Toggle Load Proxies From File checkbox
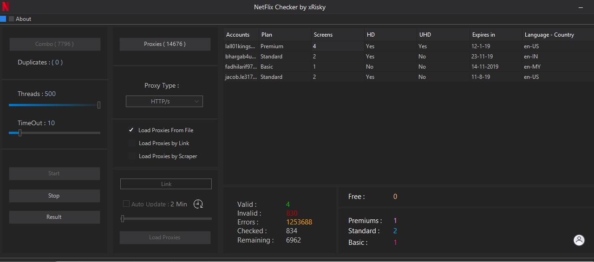 (x=131, y=130)
